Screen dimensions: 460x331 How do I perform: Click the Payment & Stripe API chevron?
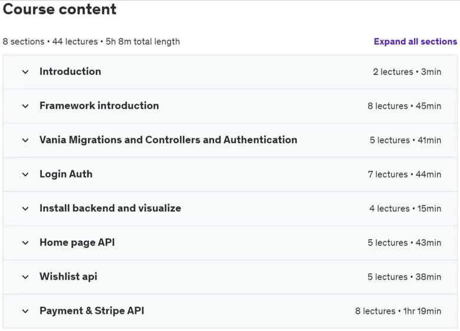25,311
